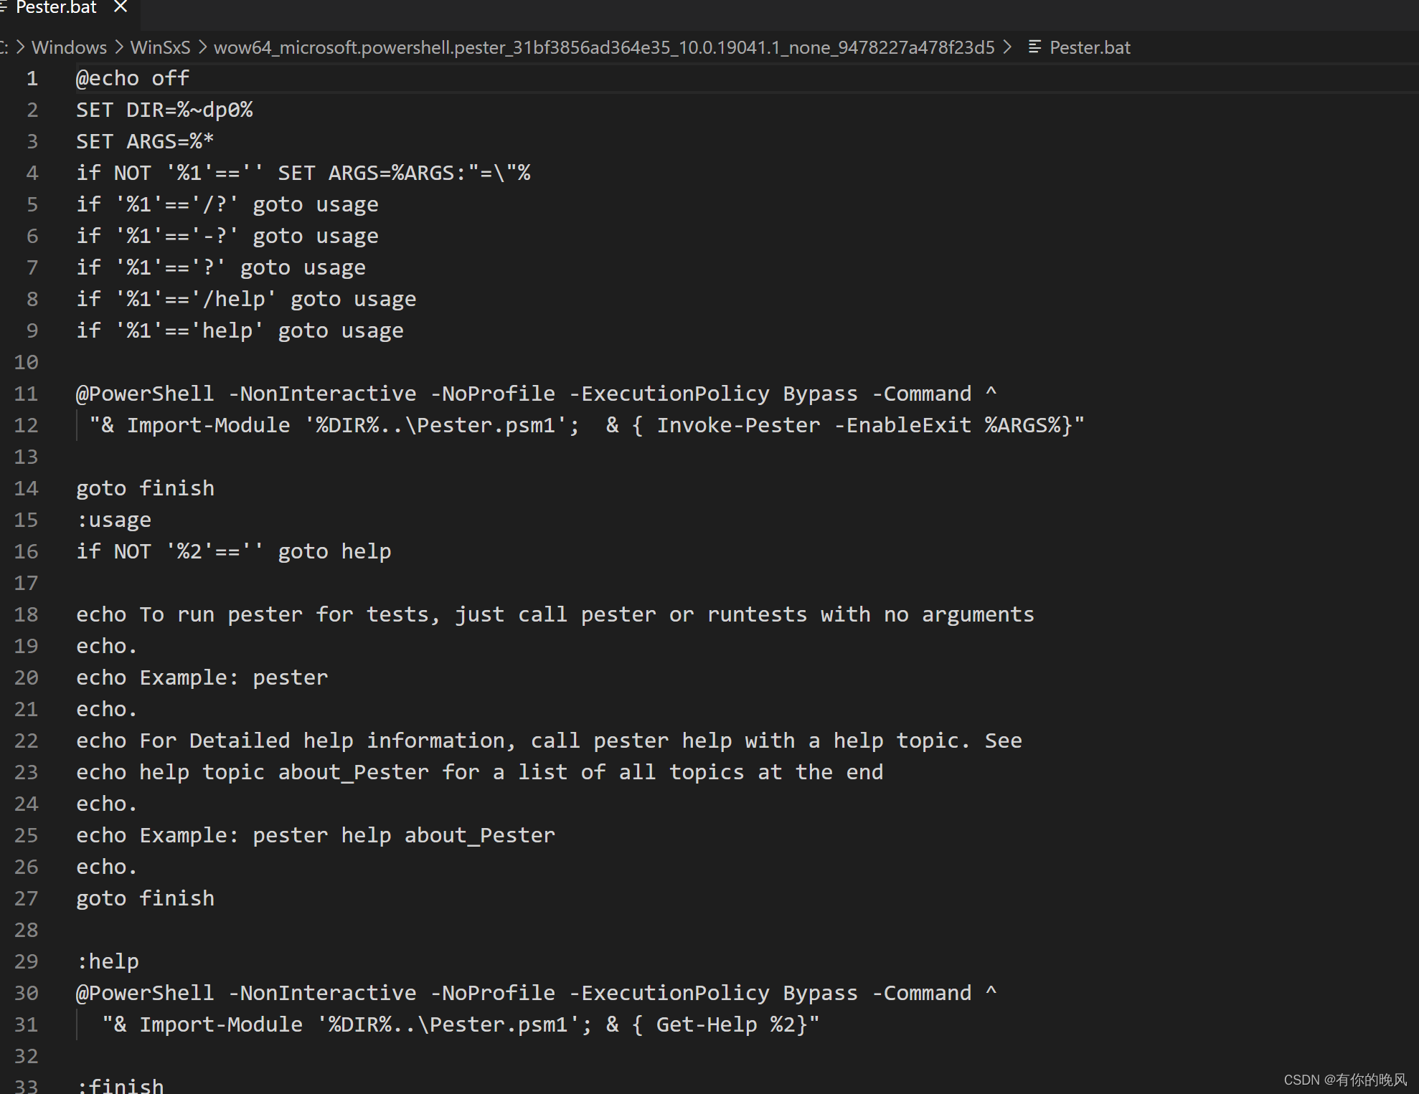Click the file list icon next to Pester.bat
1419x1094 pixels.
1036,47
